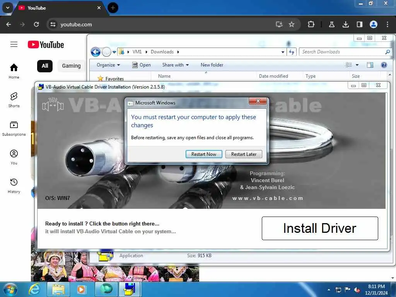Click the VB-Cable installer taskbar icon
The height and width of the screenshot is (297, 396).
(130, 289)
